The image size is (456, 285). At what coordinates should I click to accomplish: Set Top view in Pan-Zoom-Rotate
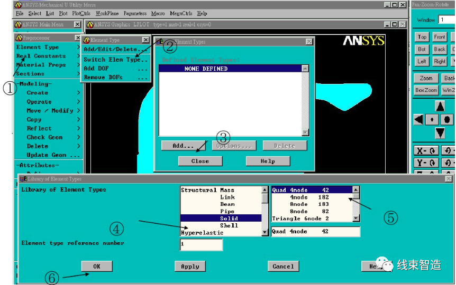point(422,37)
